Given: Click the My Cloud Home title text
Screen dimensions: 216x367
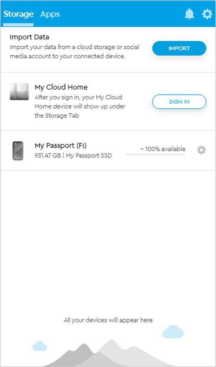Looking at the screenshot, I should coord(61,87).
